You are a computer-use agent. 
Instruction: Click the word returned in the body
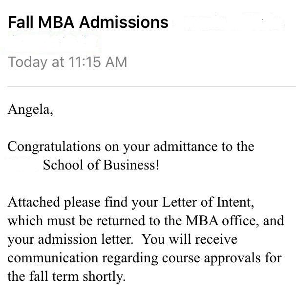[x=121, y=220]
